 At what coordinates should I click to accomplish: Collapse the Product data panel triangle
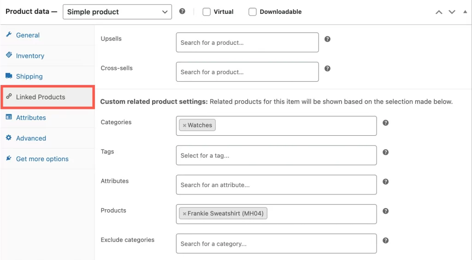pyautogui.click(x=465, y=12)
